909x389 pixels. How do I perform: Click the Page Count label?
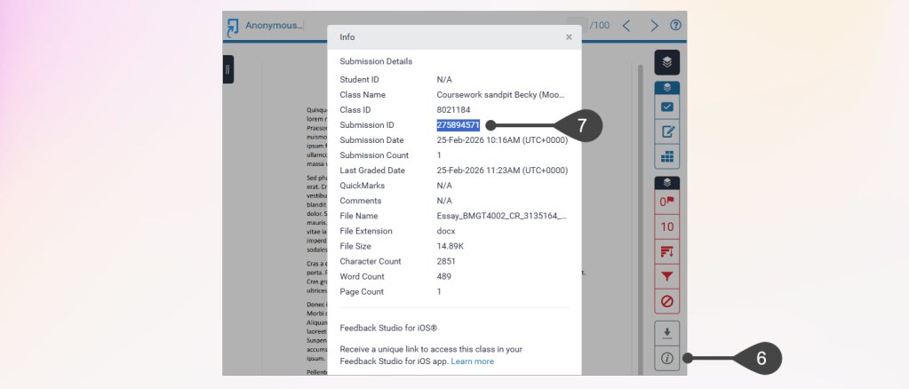tap(362, 291)
